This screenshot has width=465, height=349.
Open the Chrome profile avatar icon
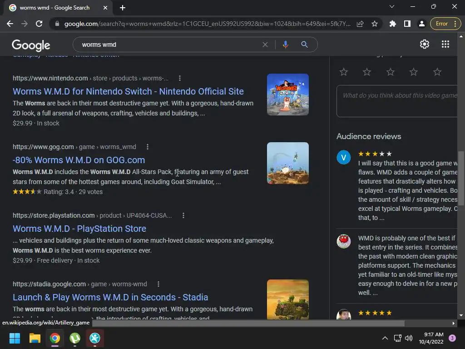click(x=421, y=24)
